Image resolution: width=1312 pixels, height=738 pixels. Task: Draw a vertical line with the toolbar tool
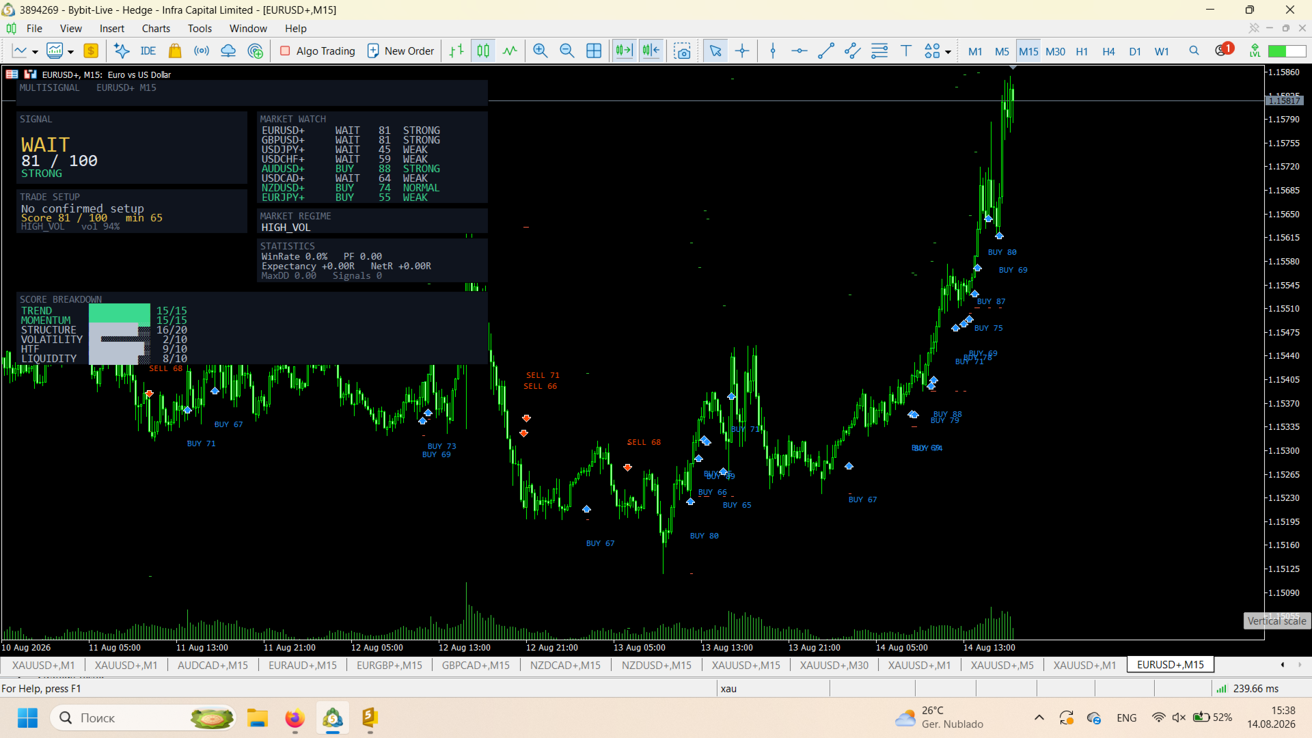[x=773, y=51]
